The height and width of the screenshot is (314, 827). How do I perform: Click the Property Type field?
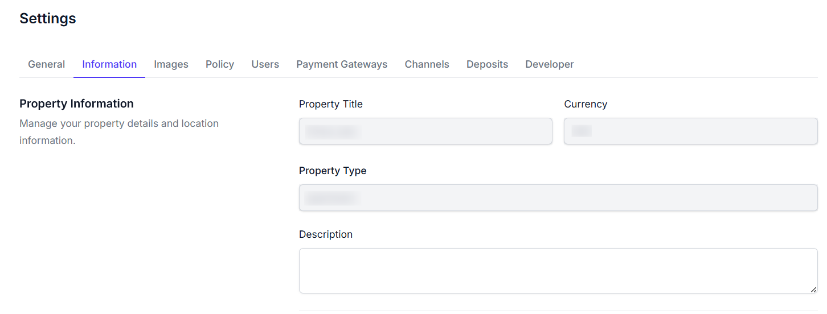click(x=558, y=198)
